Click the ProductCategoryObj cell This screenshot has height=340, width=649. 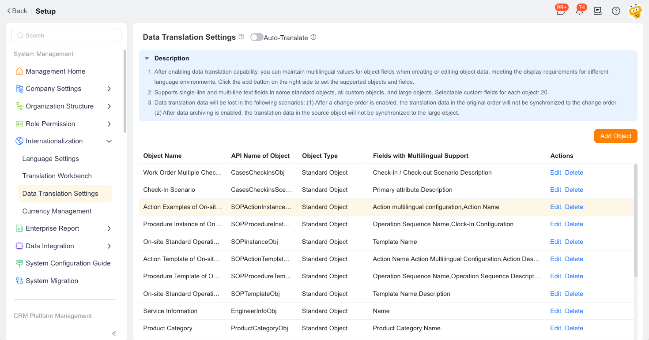point(260,328)
